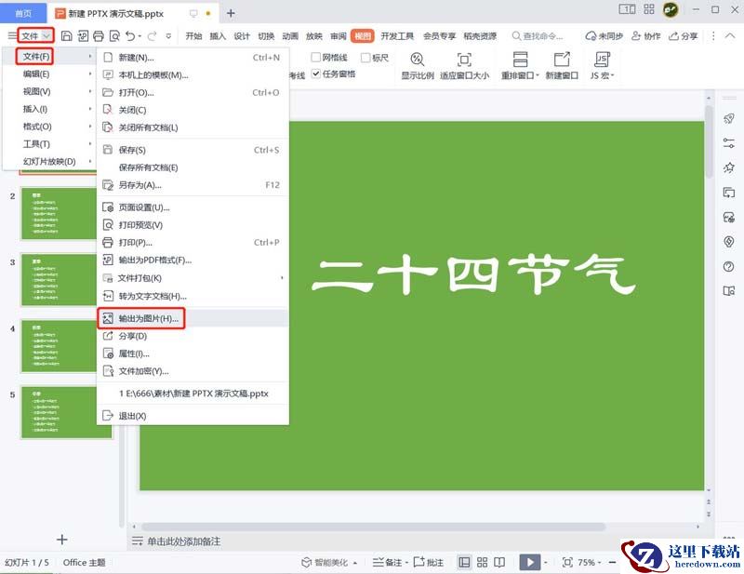Click the slide sorter view icon
Viewport: 744px width, 574px height.
coord(482,562)
